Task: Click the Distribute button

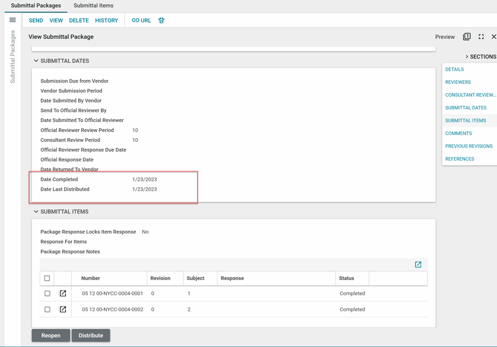Action: (91, 336)
